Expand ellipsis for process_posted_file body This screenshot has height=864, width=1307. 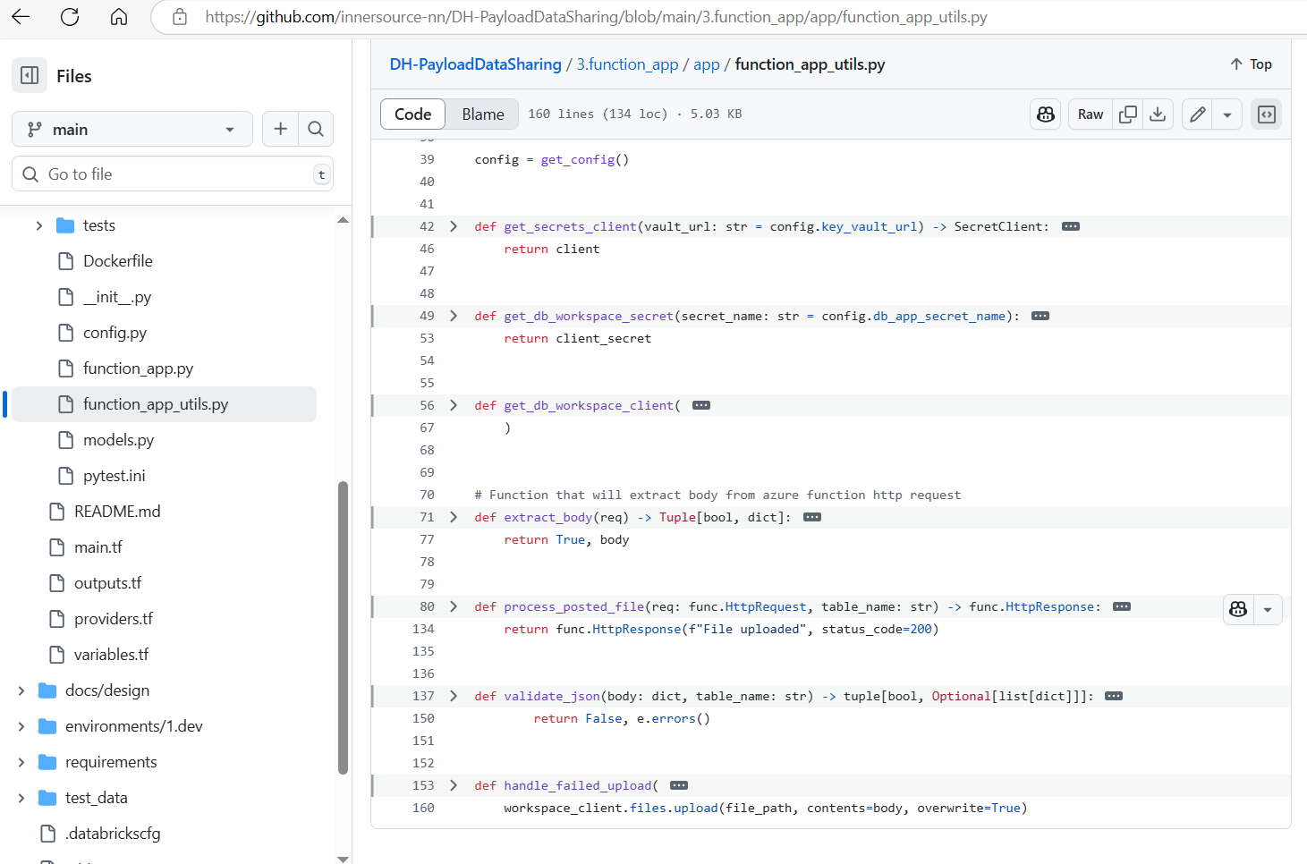point(1122,606)
